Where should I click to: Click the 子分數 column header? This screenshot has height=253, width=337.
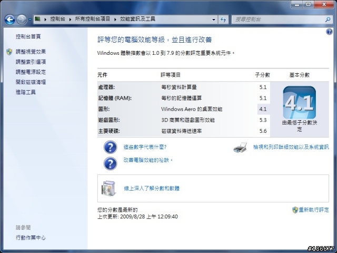[x=262, y=75]
